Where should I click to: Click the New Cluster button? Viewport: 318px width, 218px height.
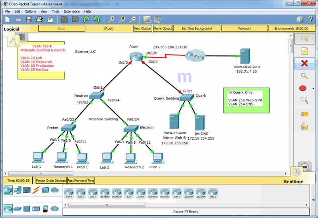(x=143, y=28)
